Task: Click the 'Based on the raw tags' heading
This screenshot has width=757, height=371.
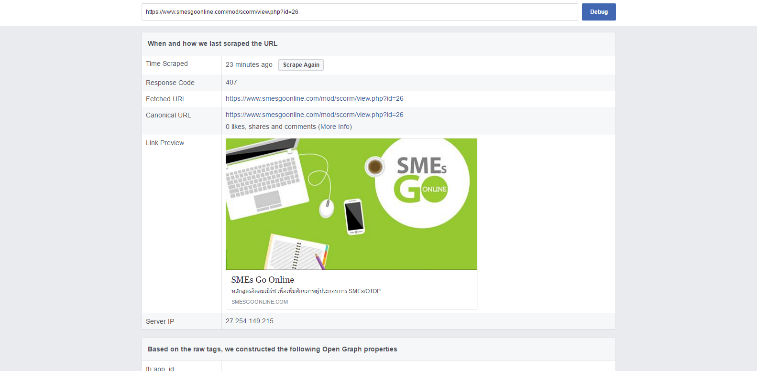Action: click(273, 349)
